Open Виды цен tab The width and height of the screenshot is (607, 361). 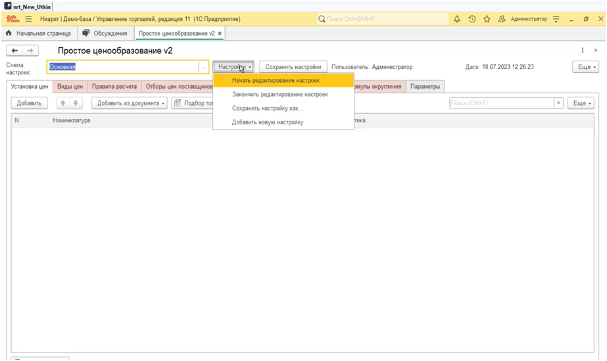(x=70, y=86)
